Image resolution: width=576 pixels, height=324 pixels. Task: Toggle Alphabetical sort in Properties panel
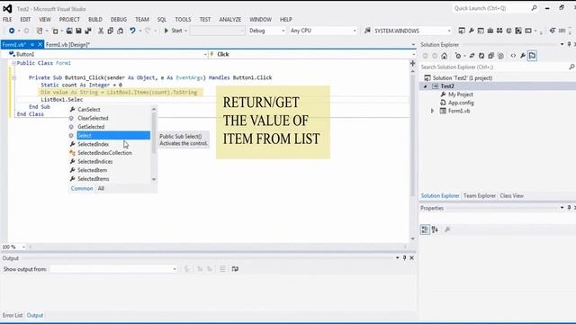(435, 229)
